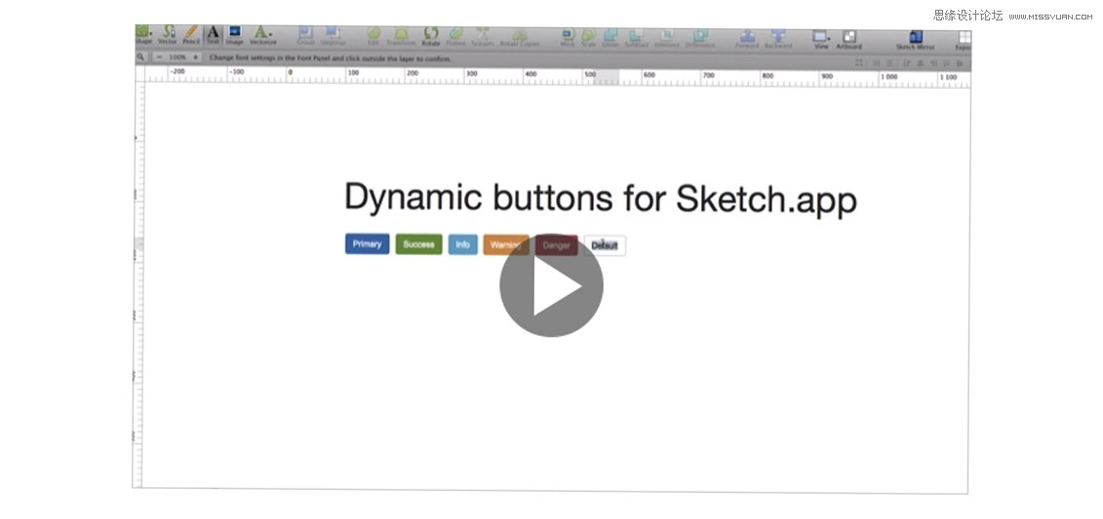
Task: Play the video with center play button
Action: click(x=551, y=286)
